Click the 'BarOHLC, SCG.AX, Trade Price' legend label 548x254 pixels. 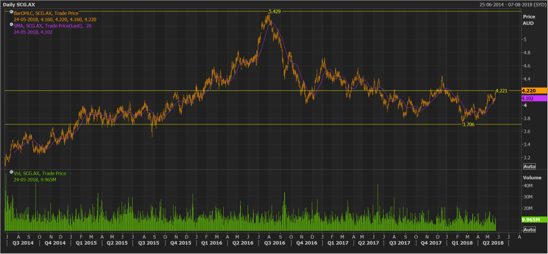click(46, 13)
